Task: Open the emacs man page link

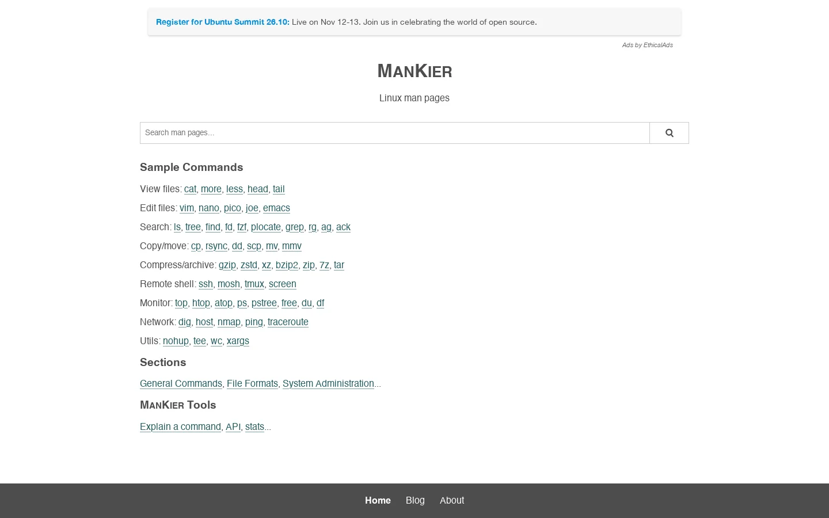Action: click(x=276, y=208)
